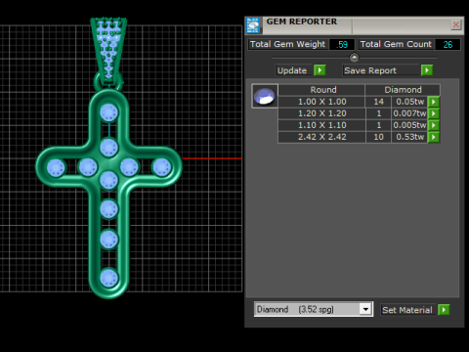Click the Round column header
469x352 pixels.
tap(321, 90)
